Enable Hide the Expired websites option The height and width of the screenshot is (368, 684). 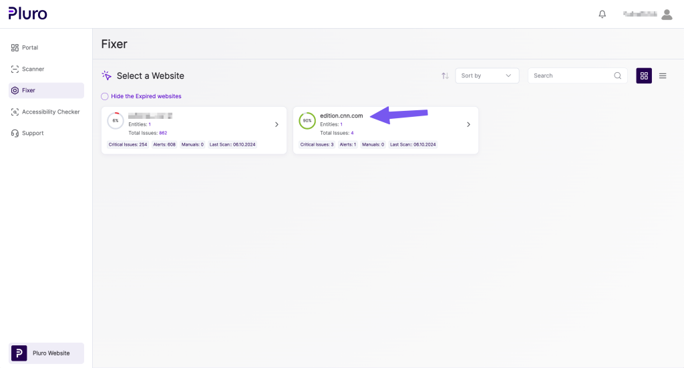[105, 96]
